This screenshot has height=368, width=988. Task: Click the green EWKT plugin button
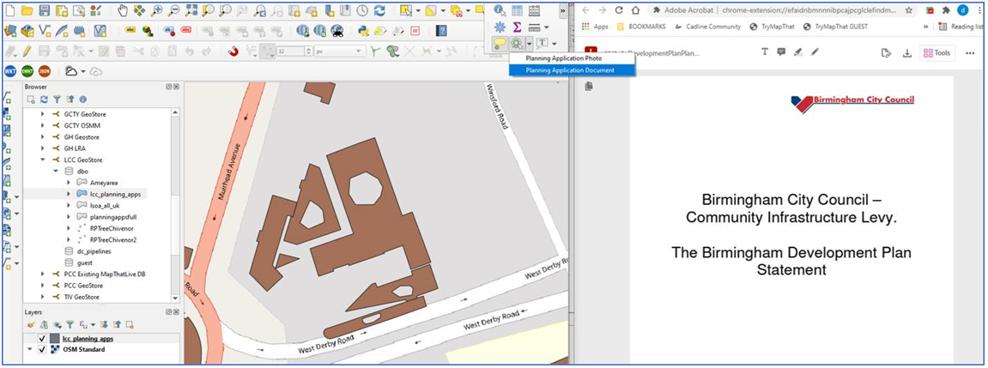(27, 71)
